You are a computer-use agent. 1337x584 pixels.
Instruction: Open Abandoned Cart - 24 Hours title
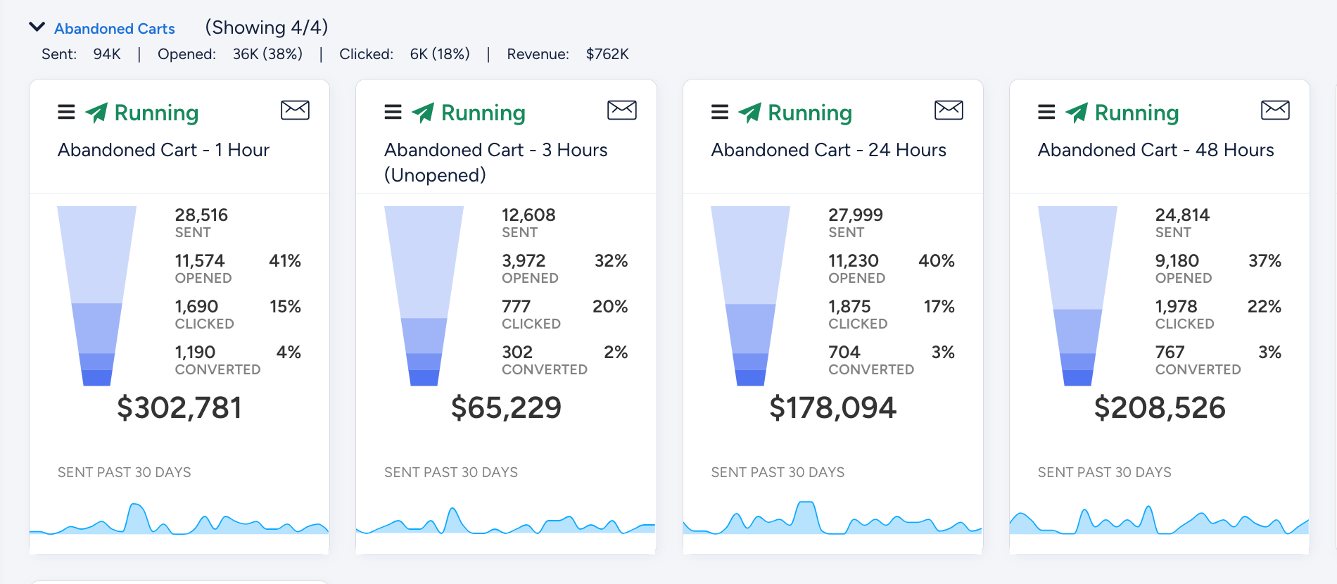tap(828, 150)
